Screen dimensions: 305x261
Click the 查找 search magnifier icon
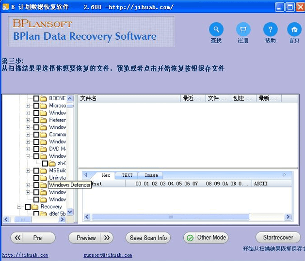click(216, 29)
